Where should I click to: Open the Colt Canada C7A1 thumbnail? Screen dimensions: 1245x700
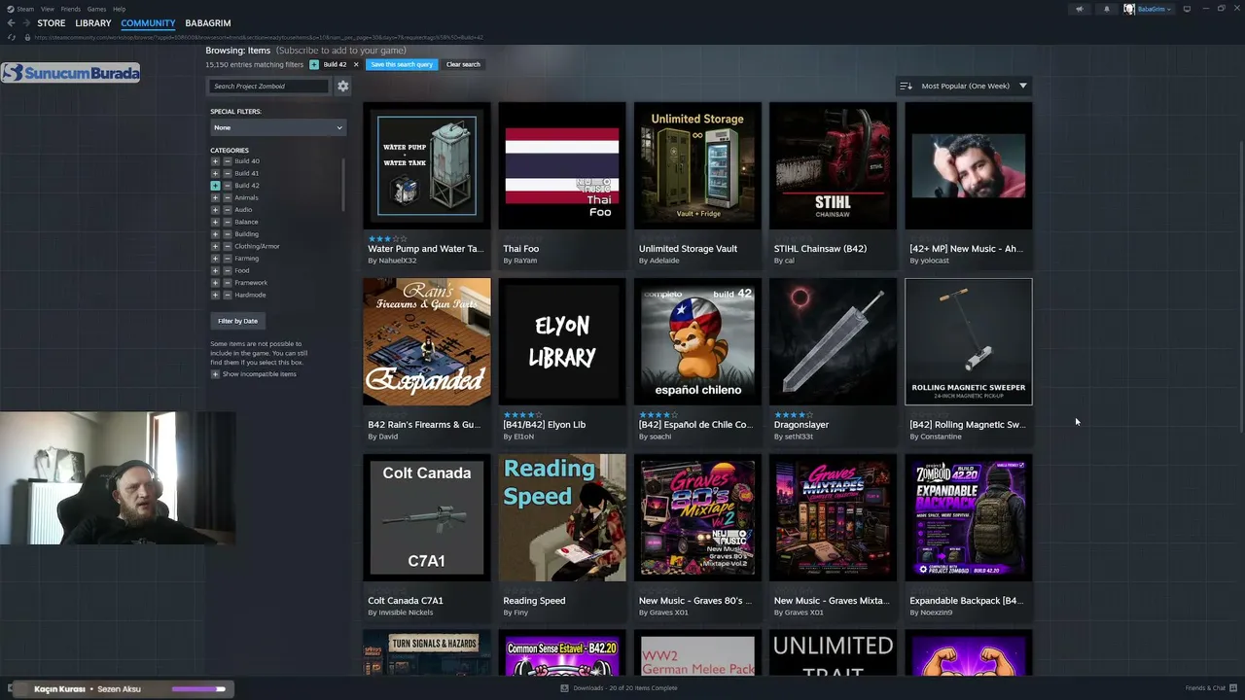pyautogui.click(x=427, y=518)
